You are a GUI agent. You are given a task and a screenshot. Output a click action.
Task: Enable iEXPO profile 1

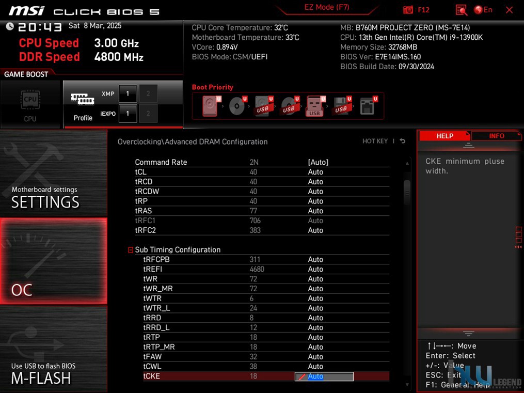pos(128,114)
